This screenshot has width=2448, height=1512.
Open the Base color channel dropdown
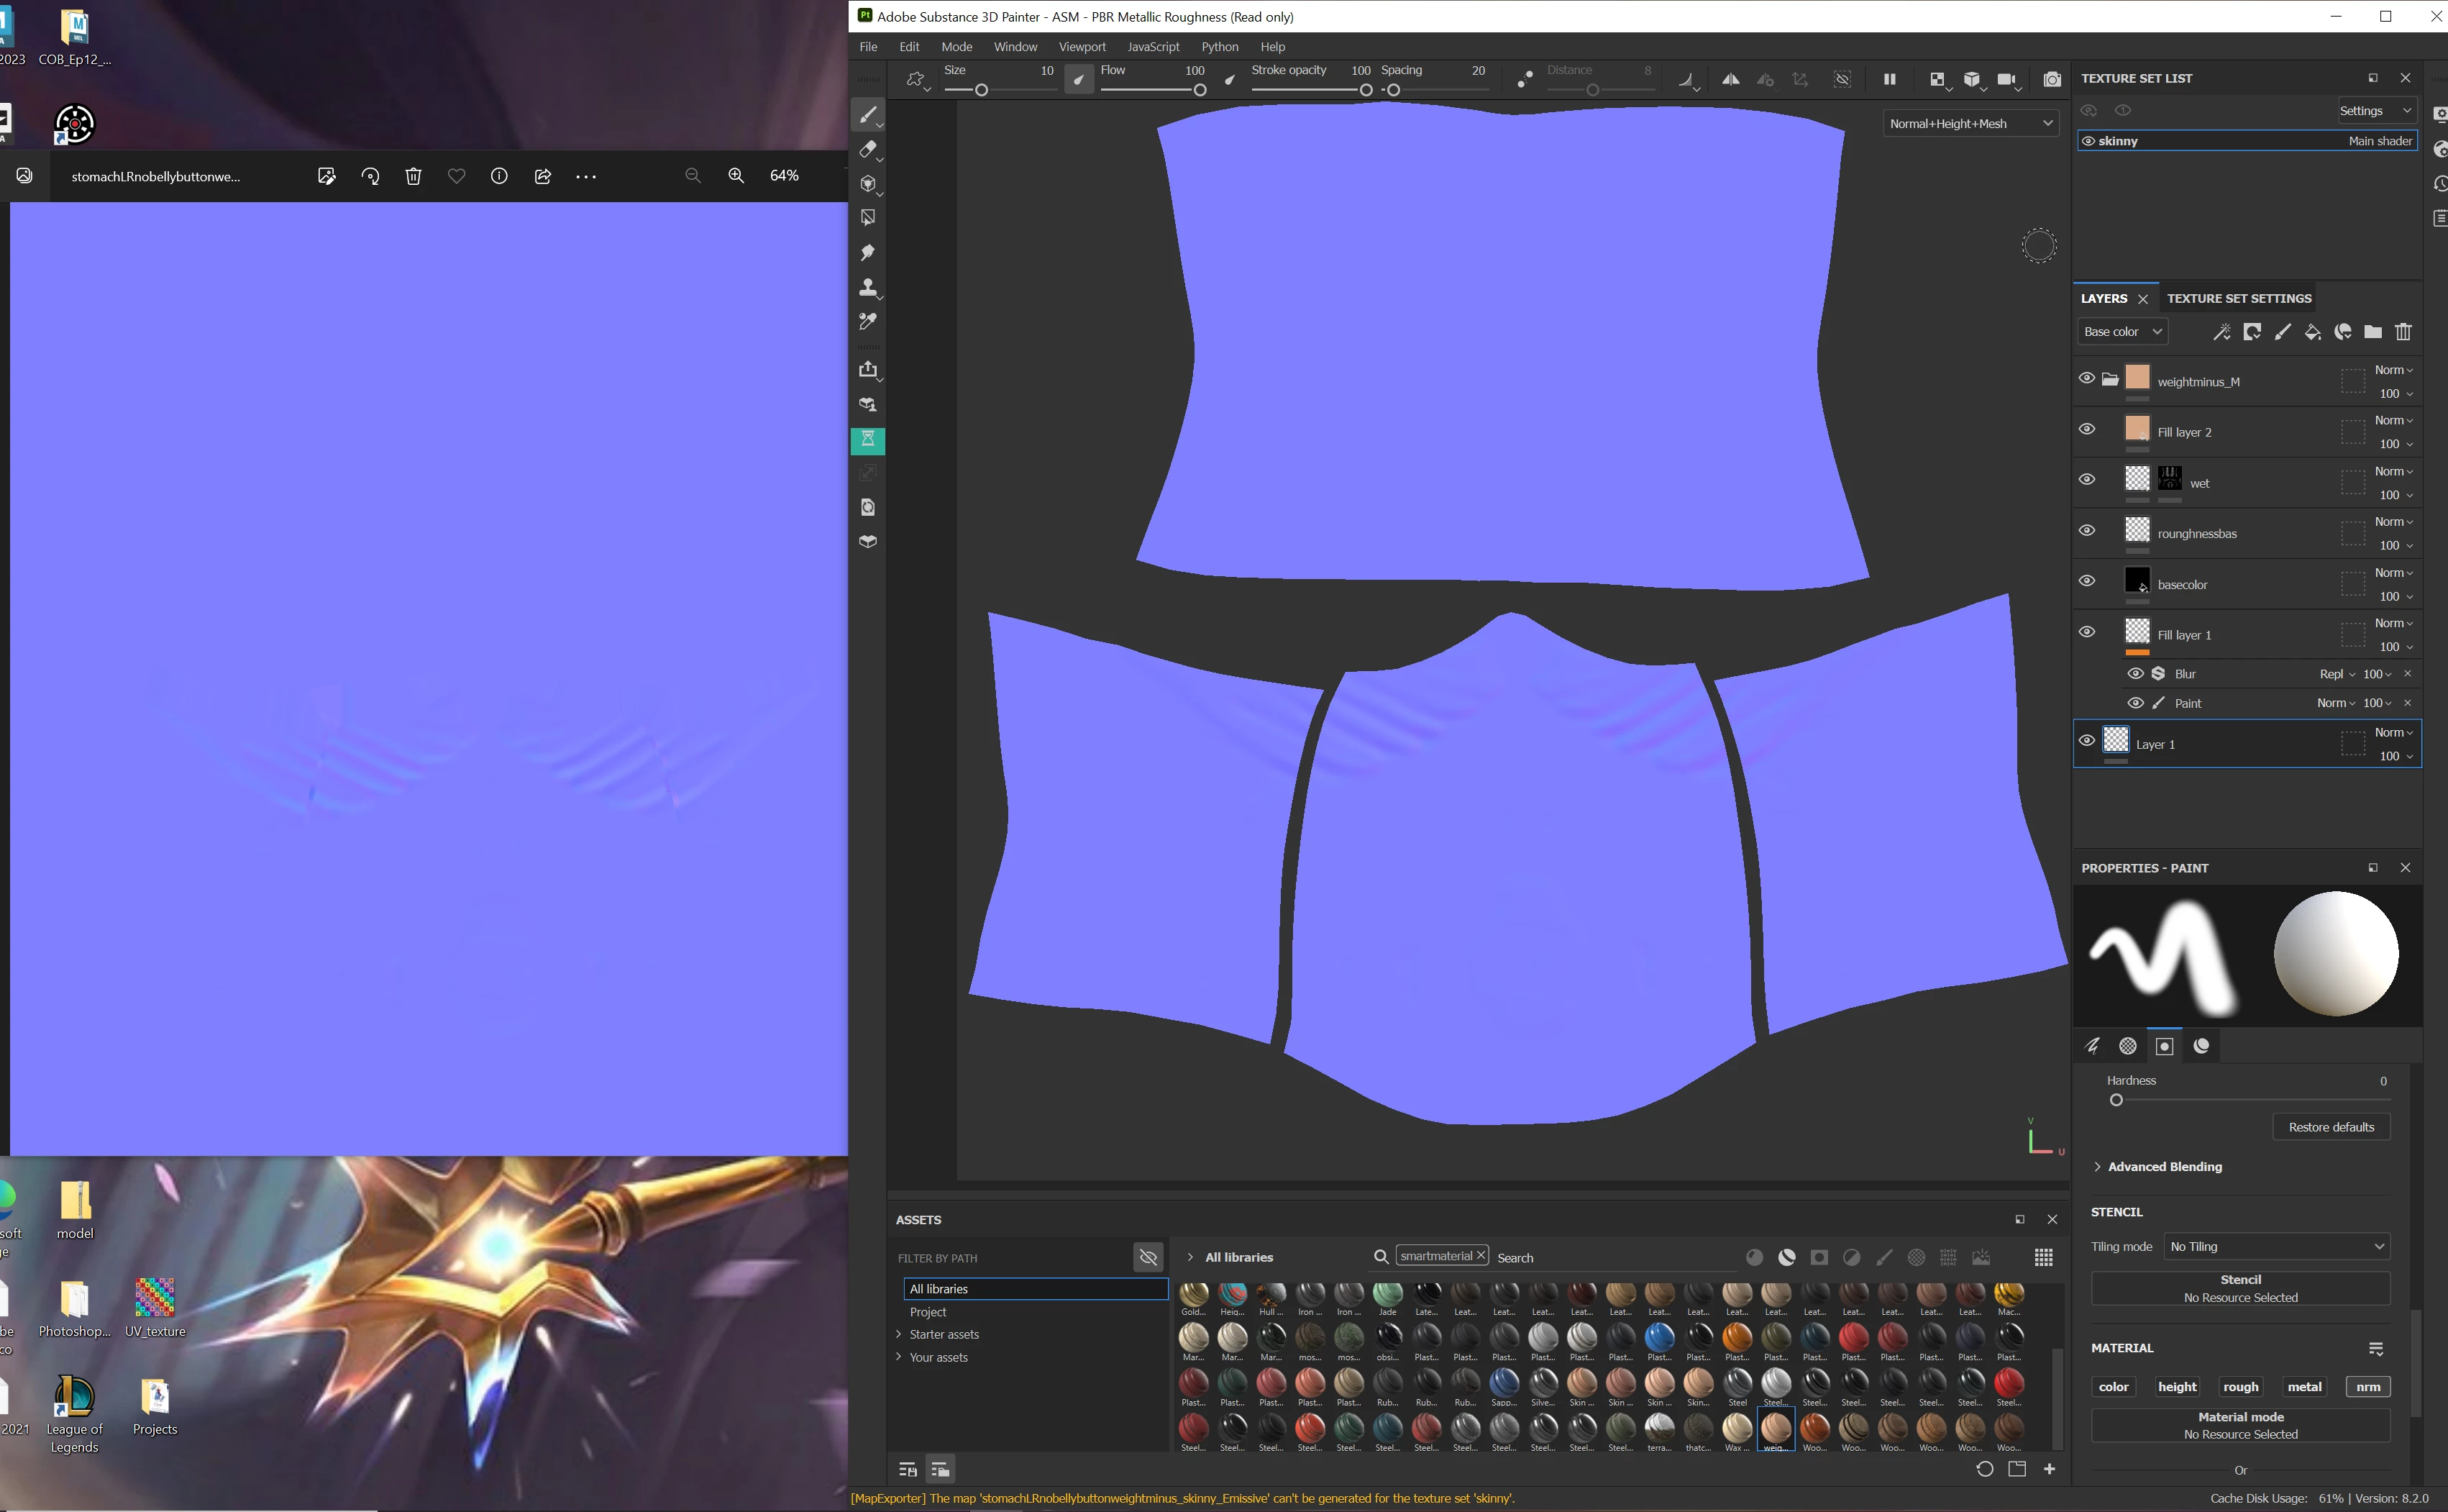(x=2122, y=332)
